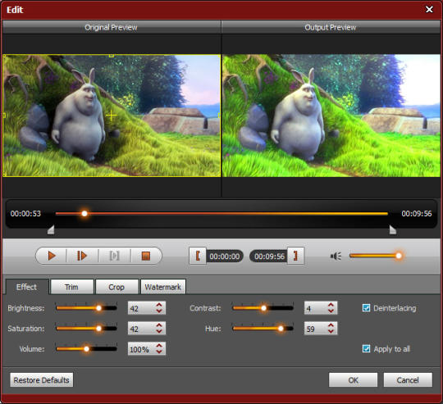443x404 pixels.
Task: Click the Stop playback button
Action: pyautogui.click(x=146, y=256)
